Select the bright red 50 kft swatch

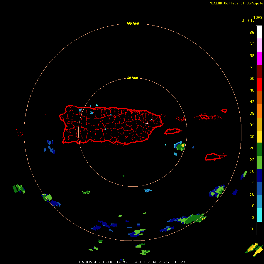pos(259,84)
